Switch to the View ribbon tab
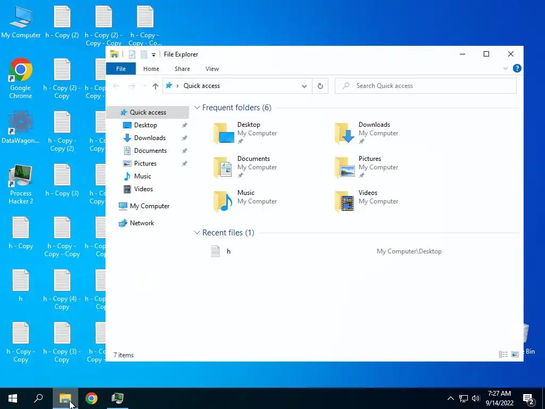 [212, 69]
